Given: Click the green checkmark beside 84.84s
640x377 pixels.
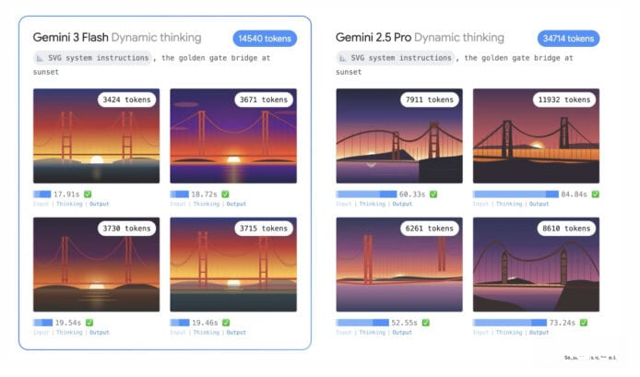Looking at the screenshot, I should (596, 194).
